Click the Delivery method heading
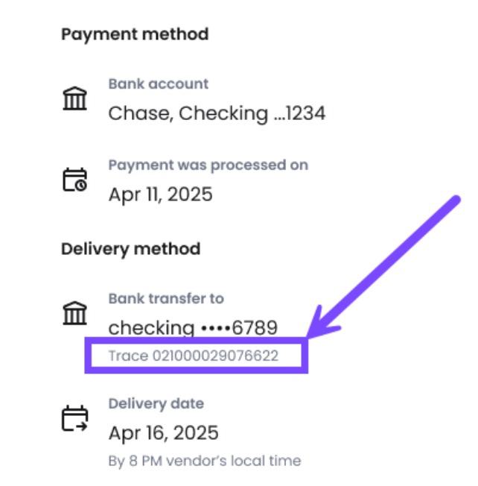 click(130, 249)
